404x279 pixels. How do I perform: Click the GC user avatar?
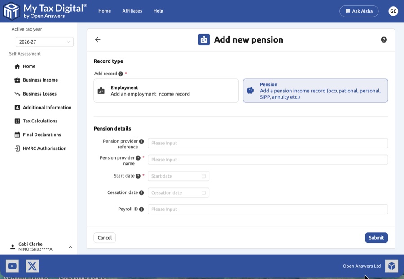pyautogui.click(x=393, y=11)
